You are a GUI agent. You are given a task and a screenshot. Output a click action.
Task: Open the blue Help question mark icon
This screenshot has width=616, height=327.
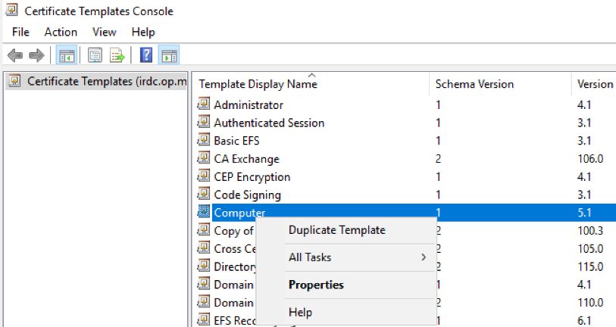tap(145, 55)
